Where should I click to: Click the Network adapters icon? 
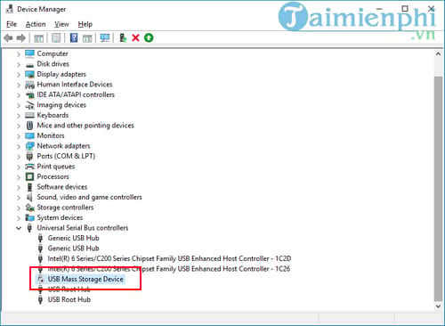(29, 146)
